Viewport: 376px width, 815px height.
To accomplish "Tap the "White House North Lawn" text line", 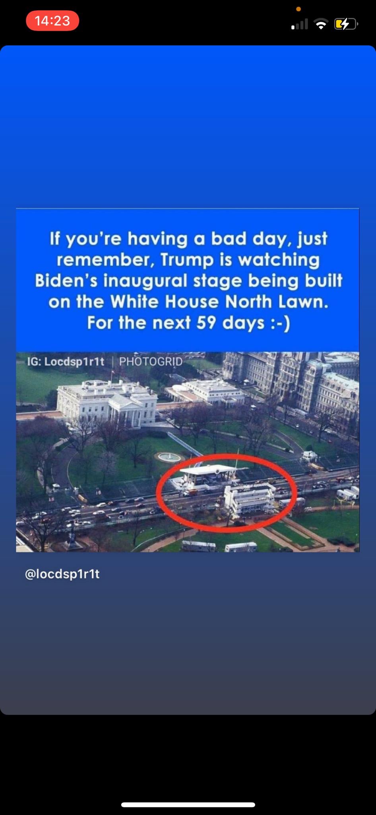I will tap(188, 302).
